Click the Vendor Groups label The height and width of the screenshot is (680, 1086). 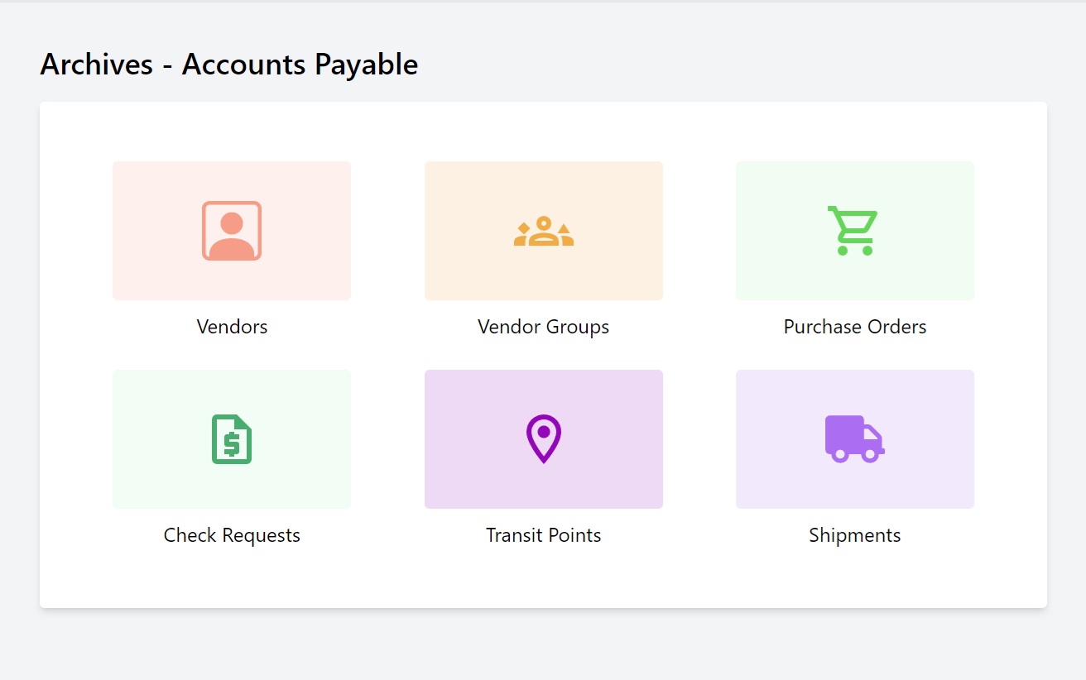(x=543, y=327)
